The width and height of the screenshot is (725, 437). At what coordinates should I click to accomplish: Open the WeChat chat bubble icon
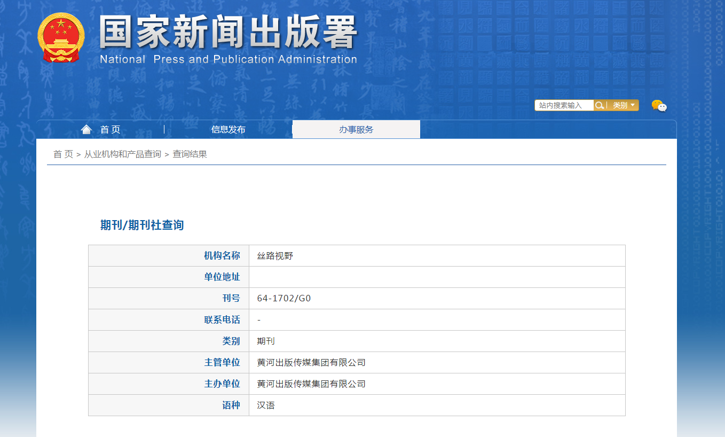659,106
